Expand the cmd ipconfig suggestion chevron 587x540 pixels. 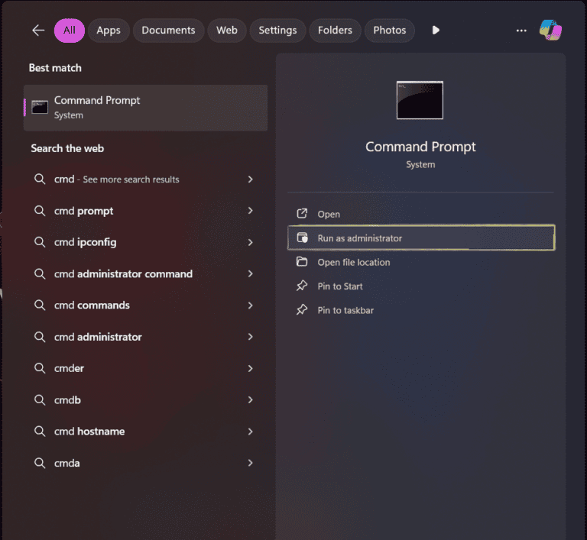coord(251,242)
